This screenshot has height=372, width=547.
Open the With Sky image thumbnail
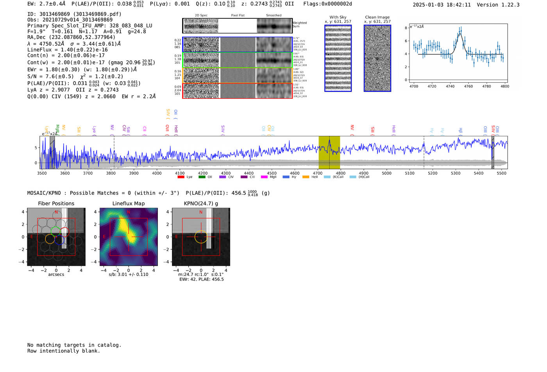(338, 58)
